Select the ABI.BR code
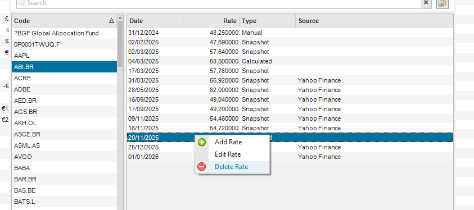Viewport: 474px width, 210px height. [64, 67]
